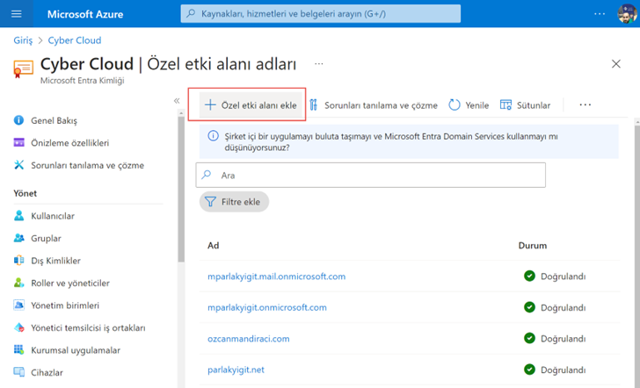Image resolution: width=640 pixels, height=388 pixels.
Task: Click the Yönetici temsilcisi iş ortakları icon
Action: 18,327
